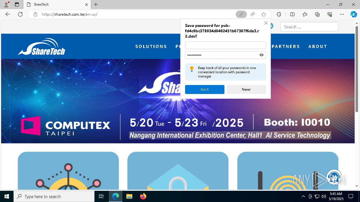Click the ShareTech logo
The image size is (360, 202).
41,47
